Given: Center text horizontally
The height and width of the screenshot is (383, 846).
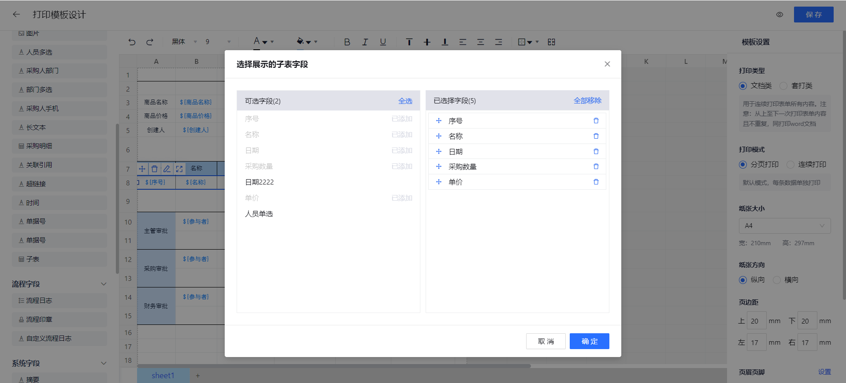Looking at the screenshot, I should 481,42.
